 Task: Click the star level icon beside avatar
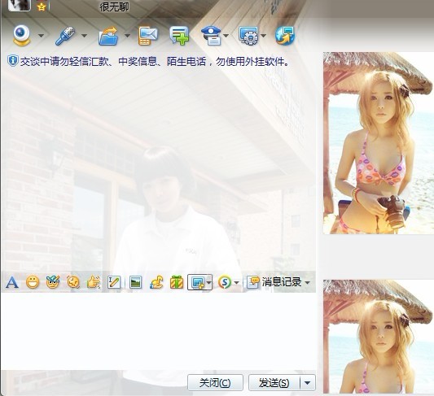[x=42, y=7]
